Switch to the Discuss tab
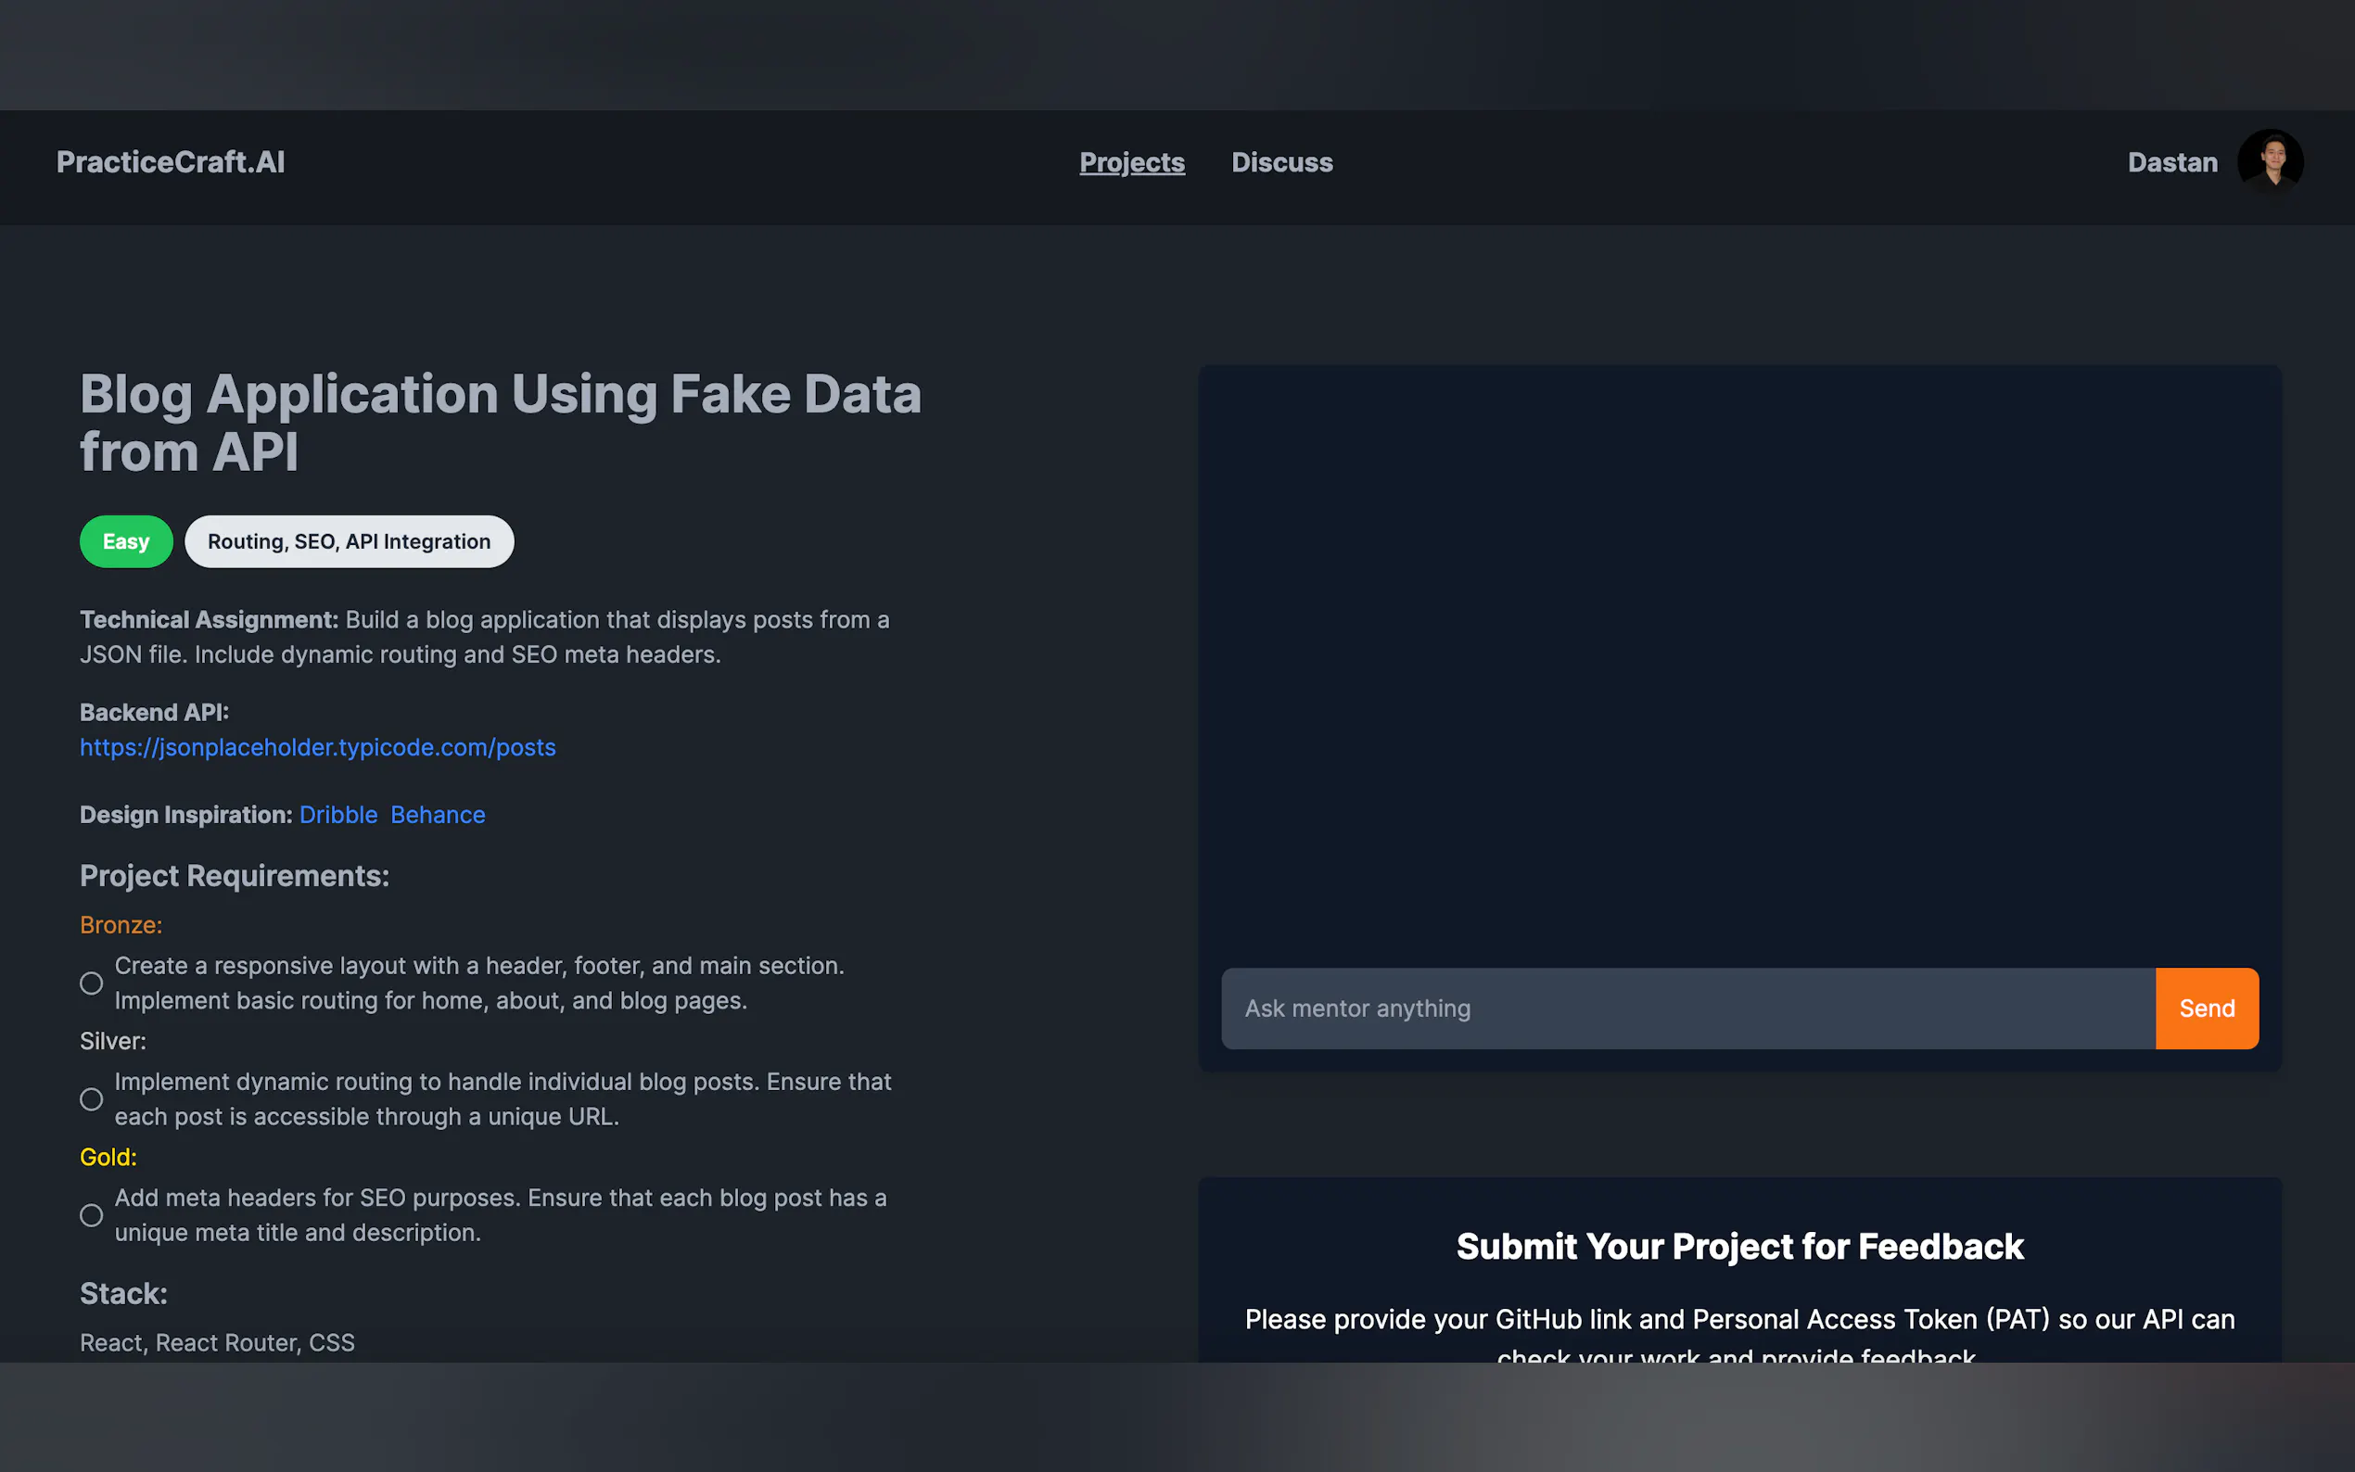This screenshot has width=2355, height=1472. (1281, 162)
